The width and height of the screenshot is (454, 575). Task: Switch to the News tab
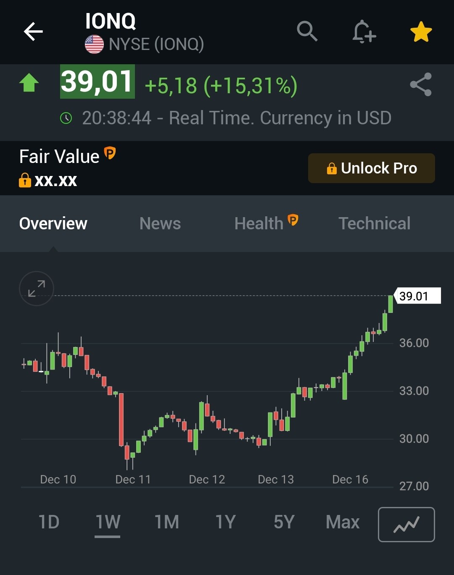[160, 223]
